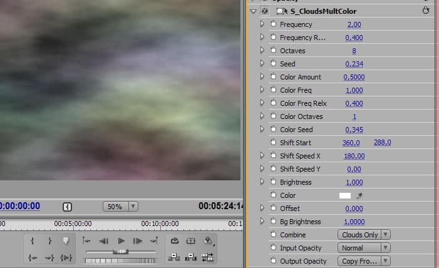Expand the Frequency R... parameter
This screenshot has height=268, width=439.
pos(262,37)
